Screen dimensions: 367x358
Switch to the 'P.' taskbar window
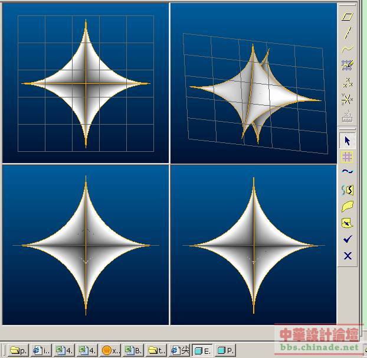pos(225,350)
